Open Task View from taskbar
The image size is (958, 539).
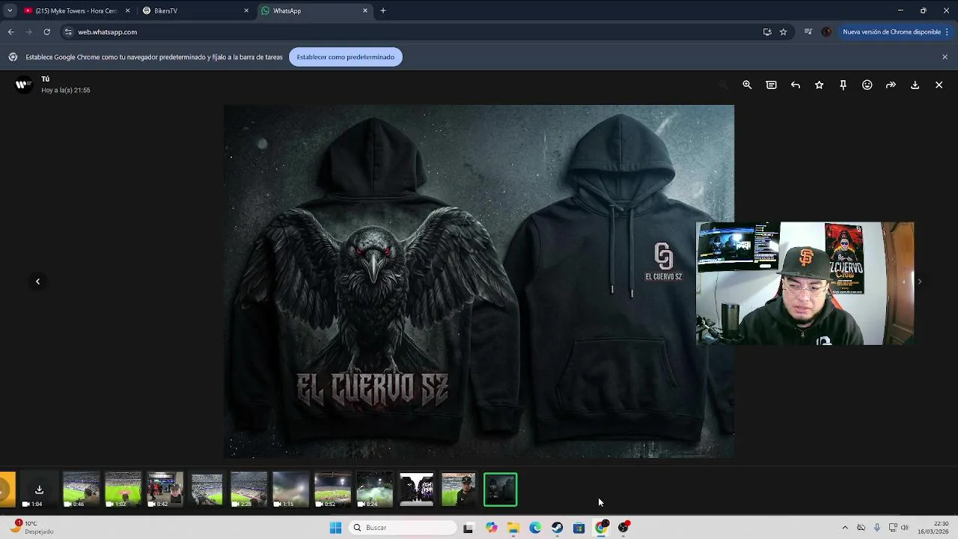[468, 528]
